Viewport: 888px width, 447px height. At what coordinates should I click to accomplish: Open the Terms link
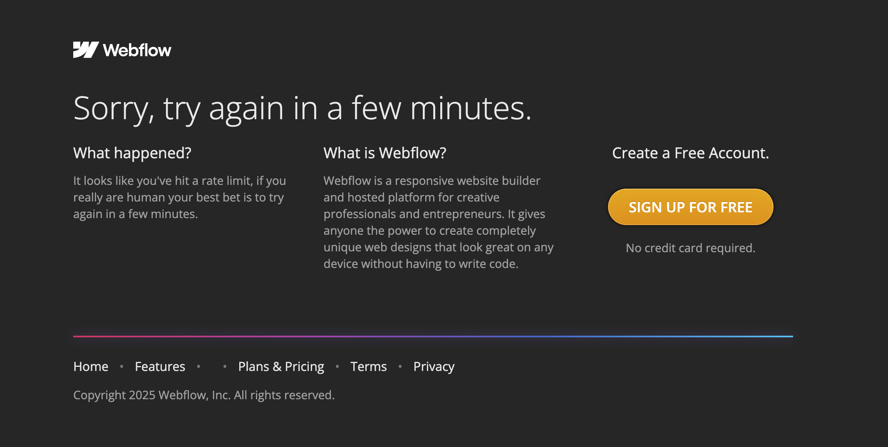(368, 366)
